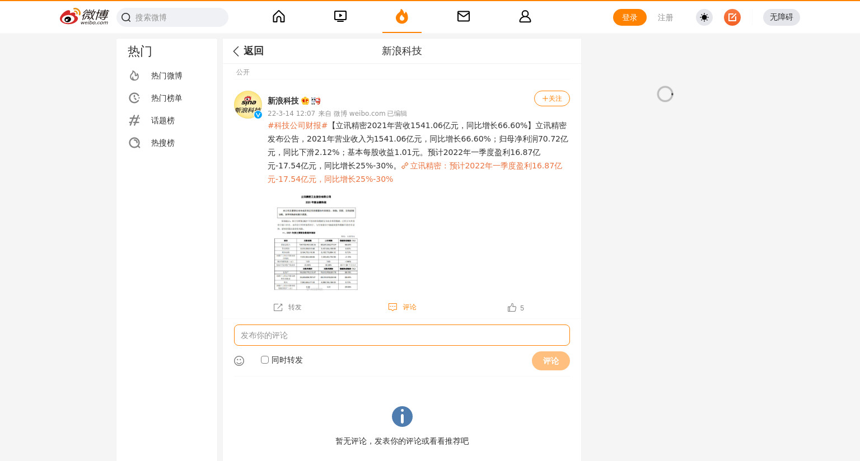
Task: Open the #科技公司财报# hashtag link
Action: [x=297, y=125]
